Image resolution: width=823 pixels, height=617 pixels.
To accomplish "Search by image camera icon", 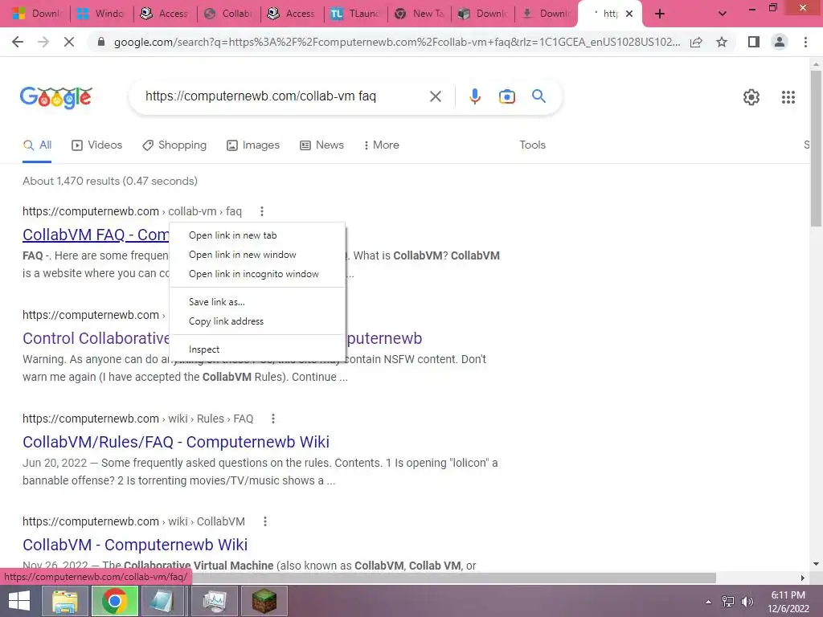I will 506,96.
